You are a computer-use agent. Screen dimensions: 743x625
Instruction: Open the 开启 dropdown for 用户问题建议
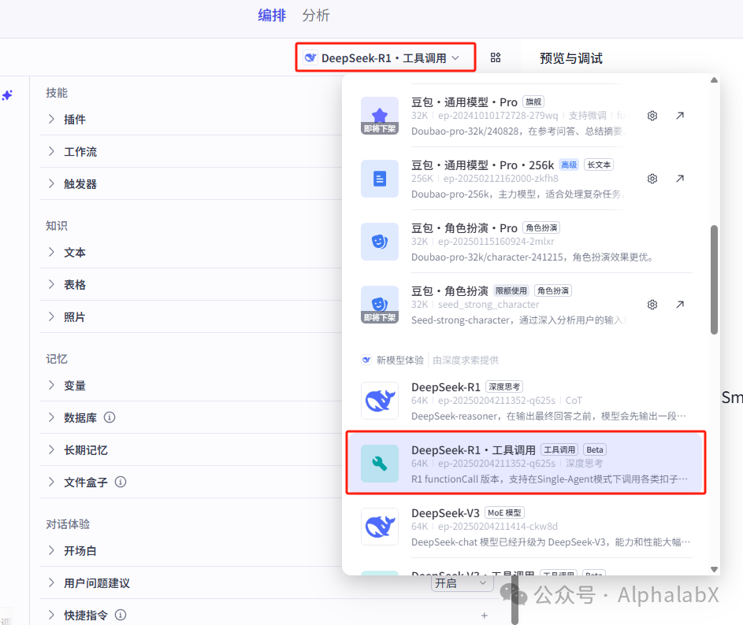pos(462,582)
